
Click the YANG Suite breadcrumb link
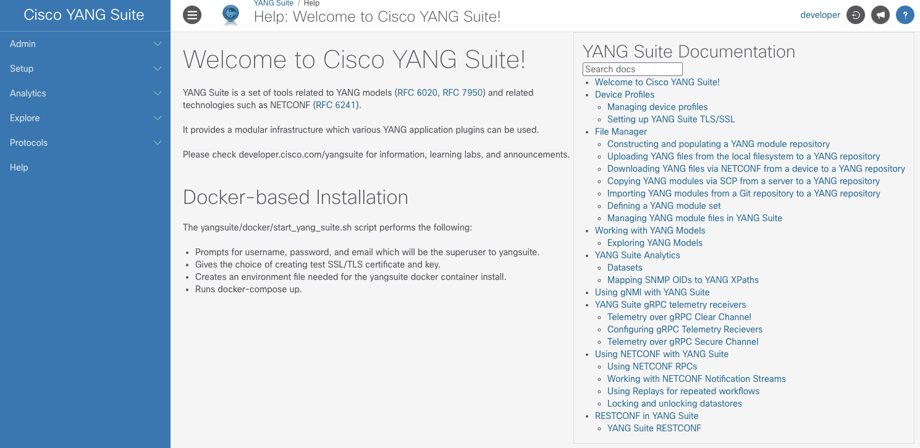(x=273, y=4)
